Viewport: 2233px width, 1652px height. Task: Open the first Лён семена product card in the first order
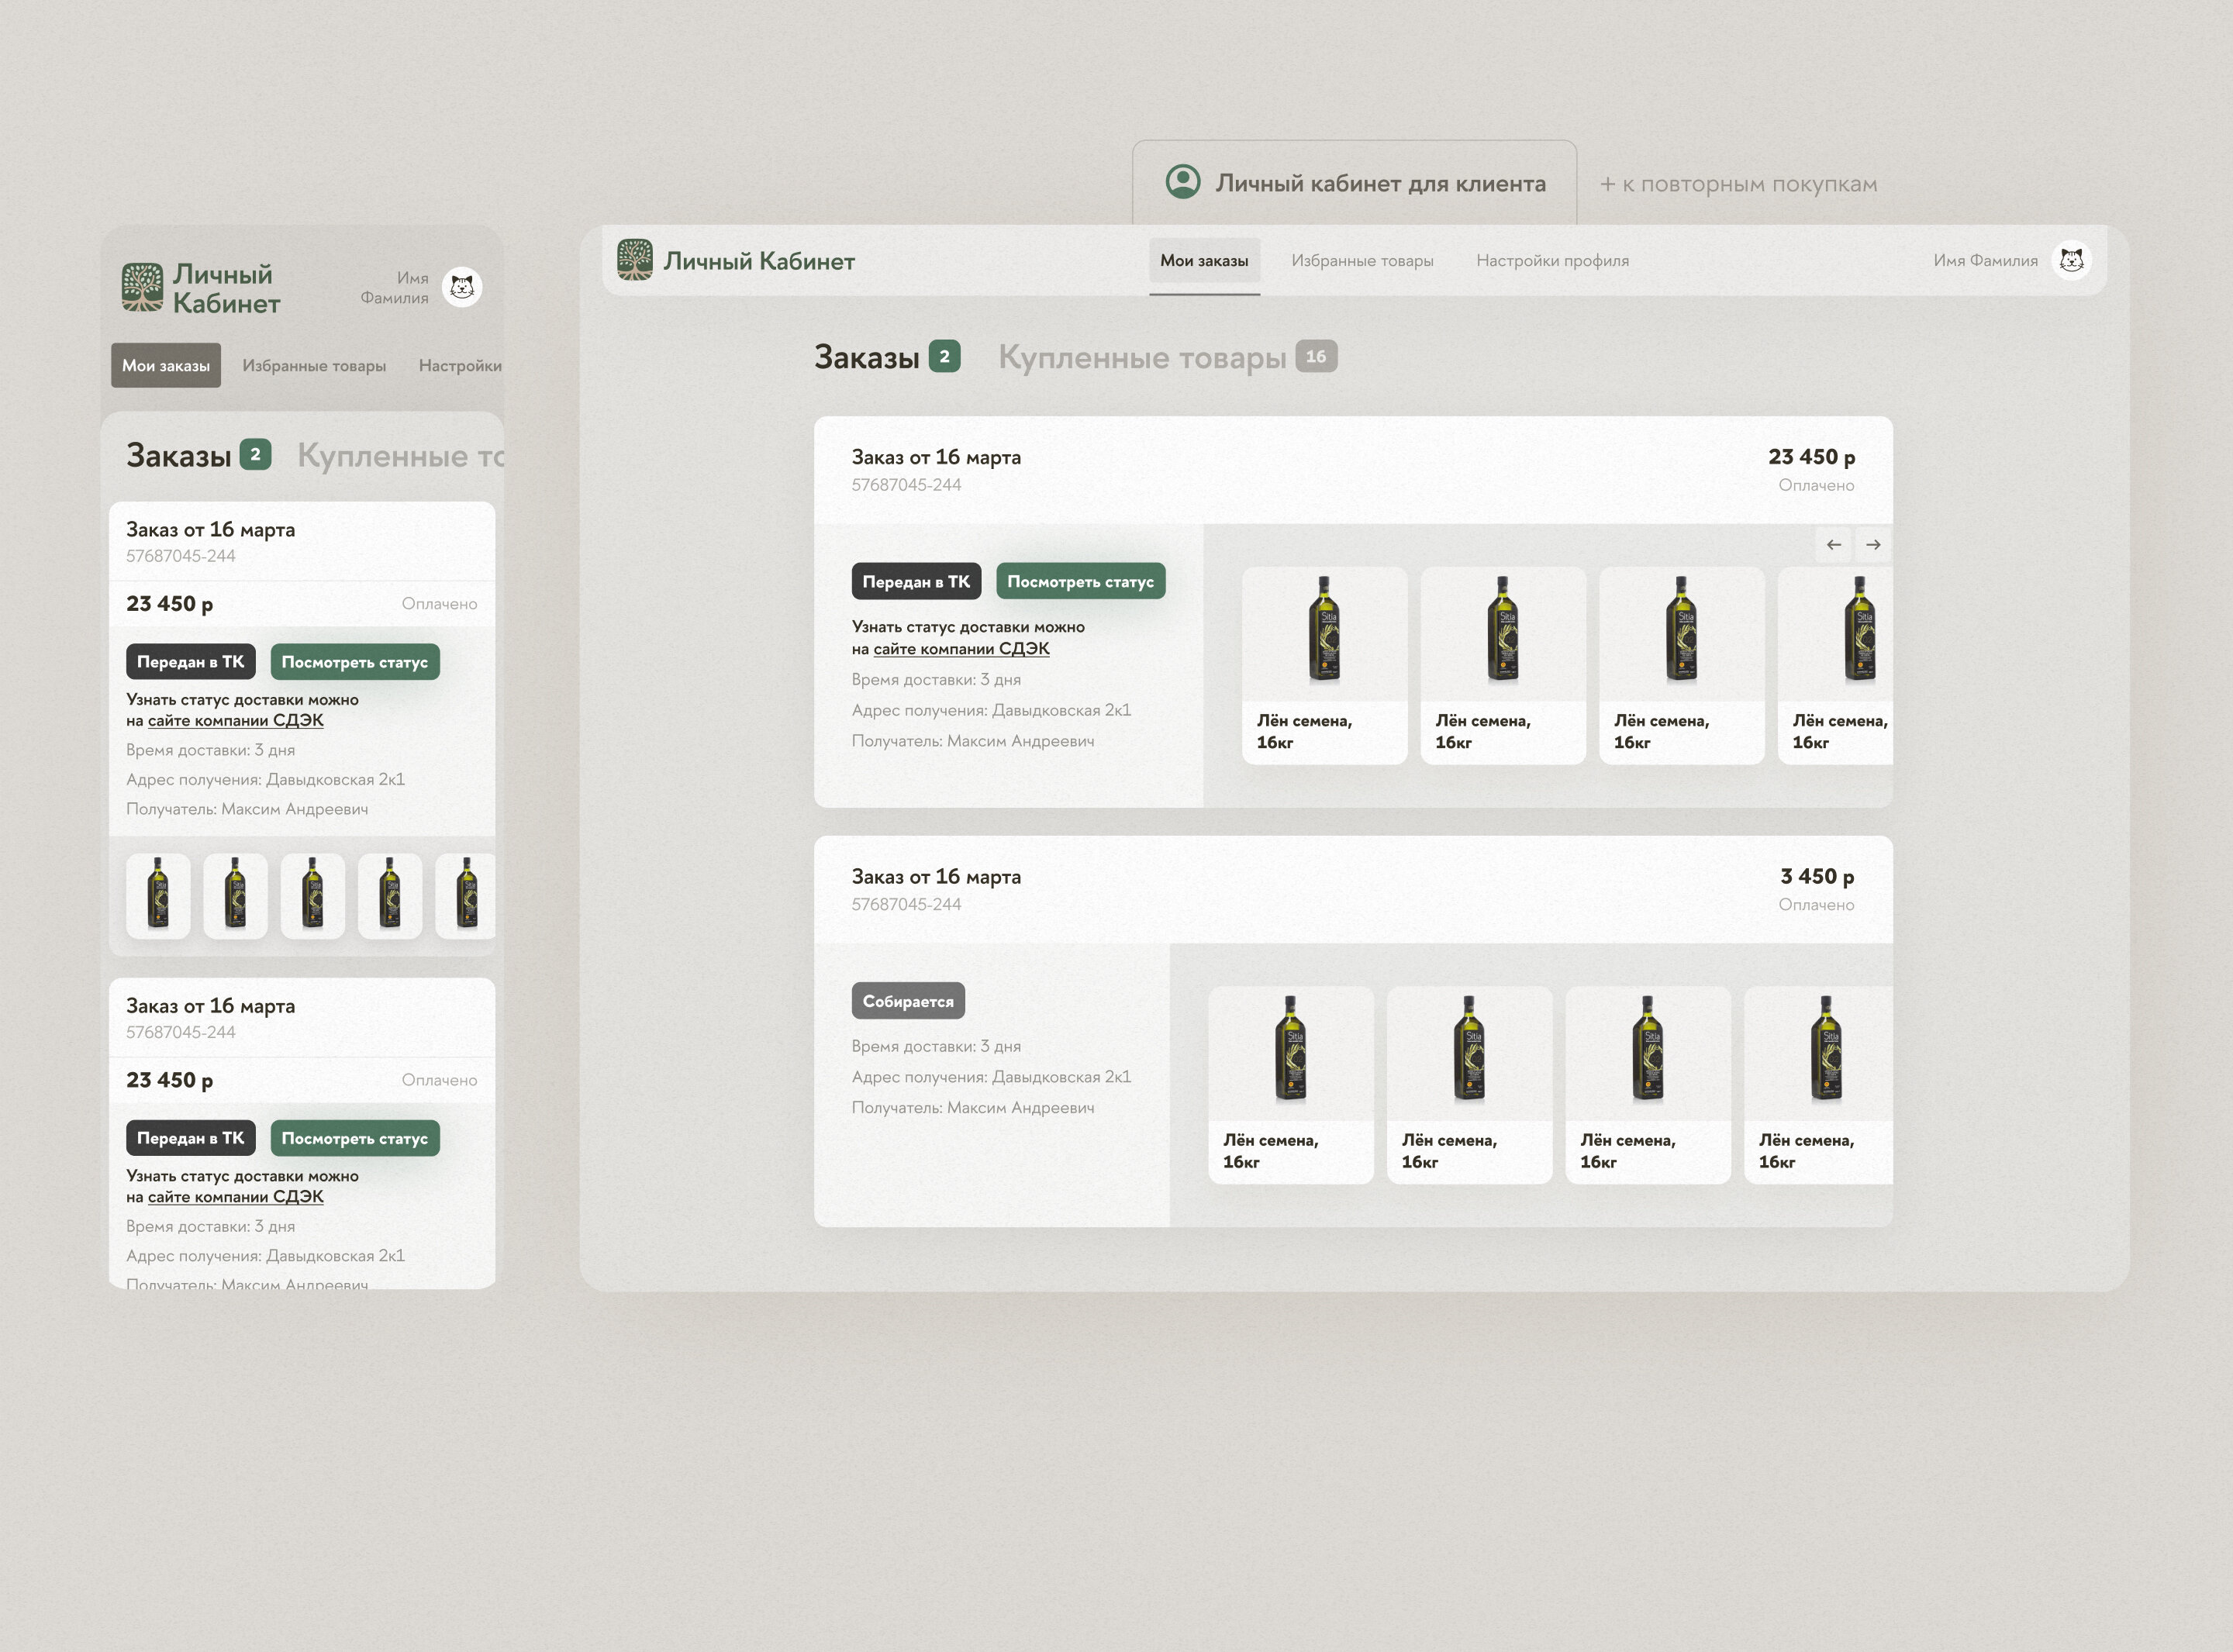pyautogui.click(x=1324, y=665)
